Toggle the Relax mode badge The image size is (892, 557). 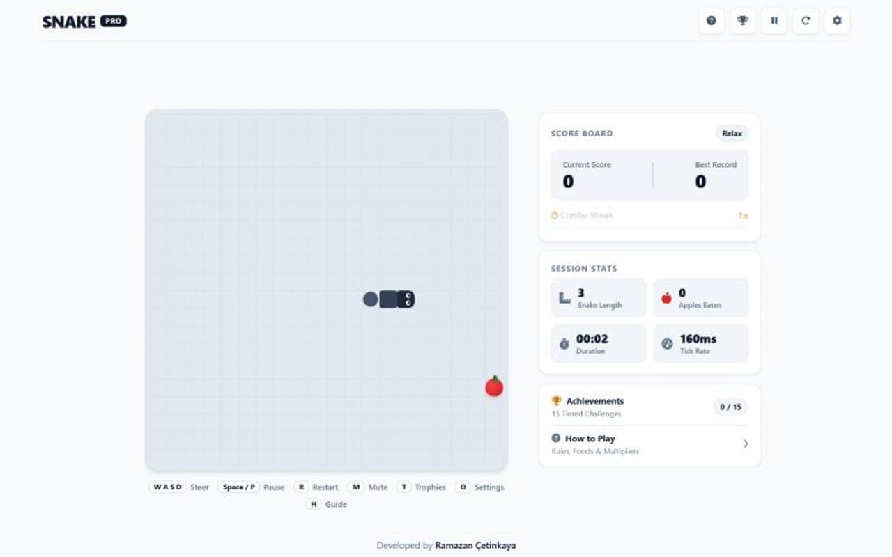pyautogui.click(x=732, y=134)
